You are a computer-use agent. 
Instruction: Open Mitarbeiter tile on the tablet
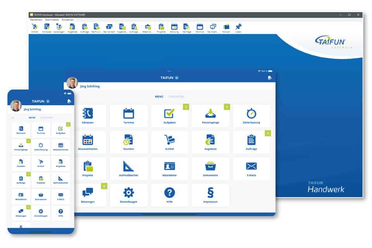pos(169,168)
